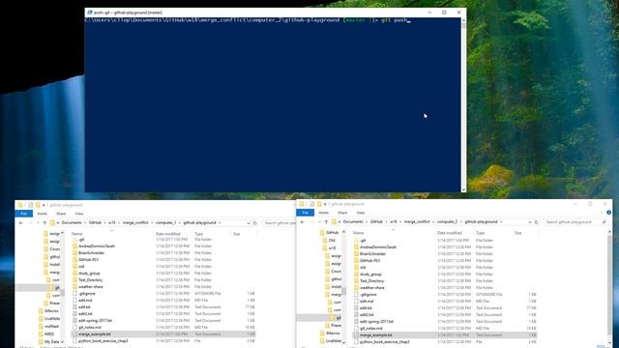Click study_group folder icon in computer_2 window
Image resolution: width=619 pixels, height=348 pixels.
[356, 275]
